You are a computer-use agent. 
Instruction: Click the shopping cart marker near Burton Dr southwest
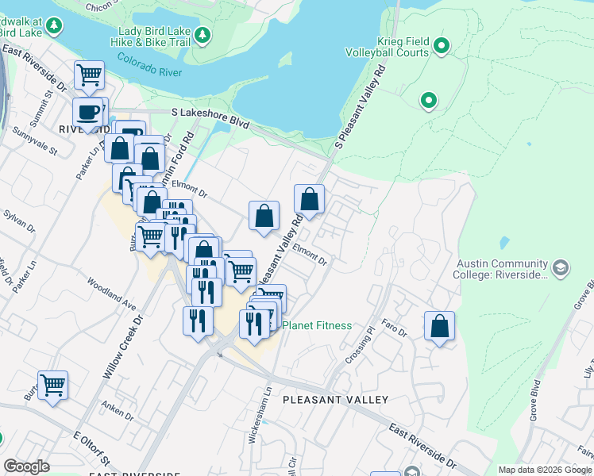(x=52, y=389)
